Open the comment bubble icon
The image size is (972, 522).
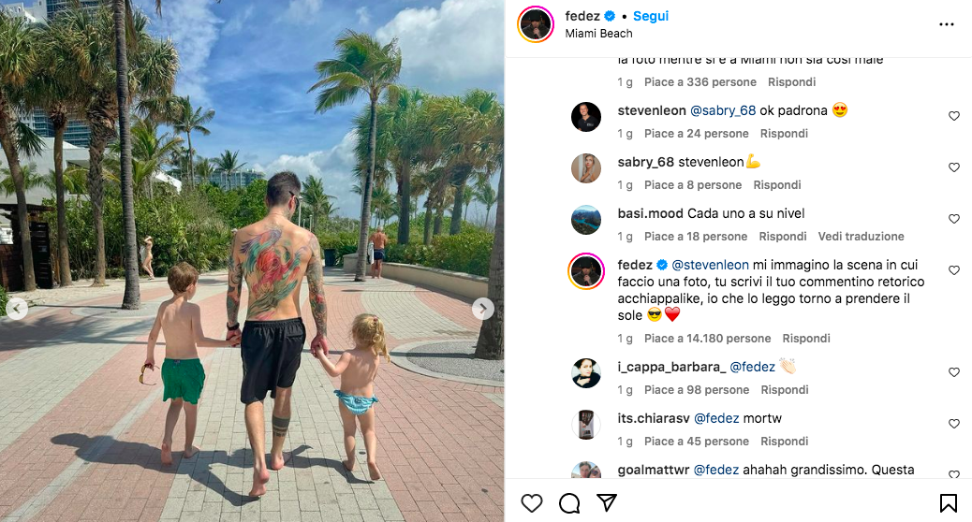[569, 503]
